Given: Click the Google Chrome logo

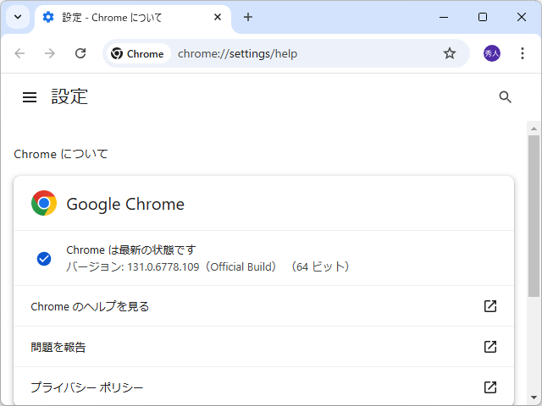Looking at the screenshot, I should point(44,203).
